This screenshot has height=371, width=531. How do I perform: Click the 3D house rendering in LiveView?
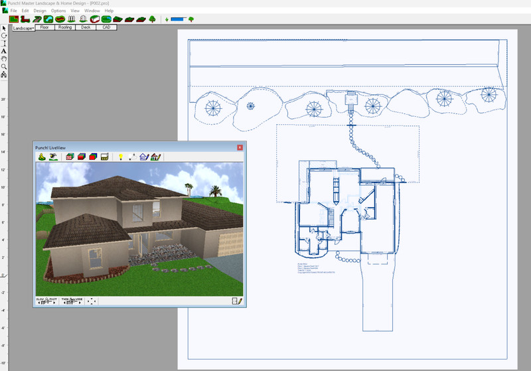pyautogui.click(x=139, y=229)
